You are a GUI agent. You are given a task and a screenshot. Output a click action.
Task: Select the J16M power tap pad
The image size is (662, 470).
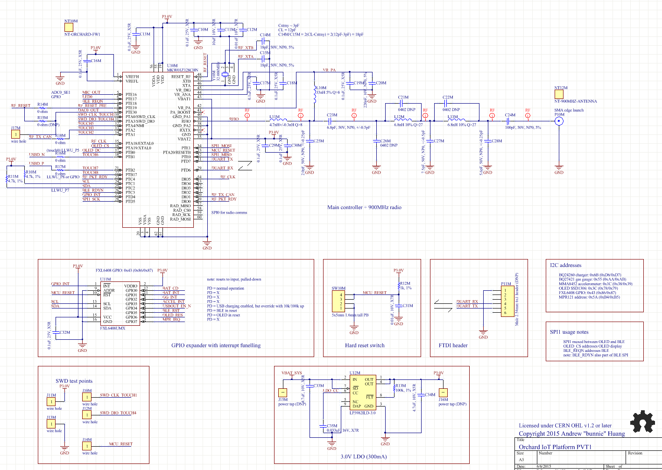tap(443, 393)
